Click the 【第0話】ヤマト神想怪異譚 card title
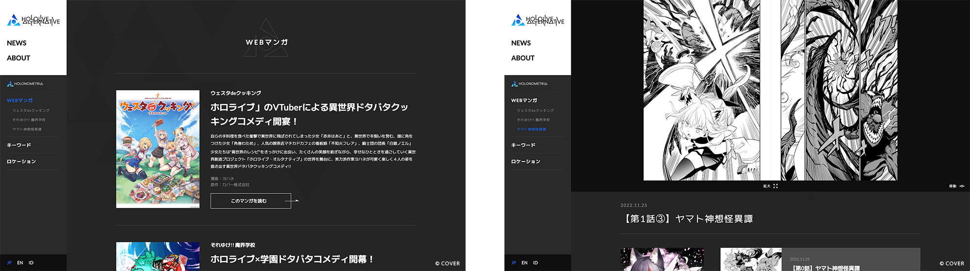The image size is (970, 271). (x=824, y=268)
